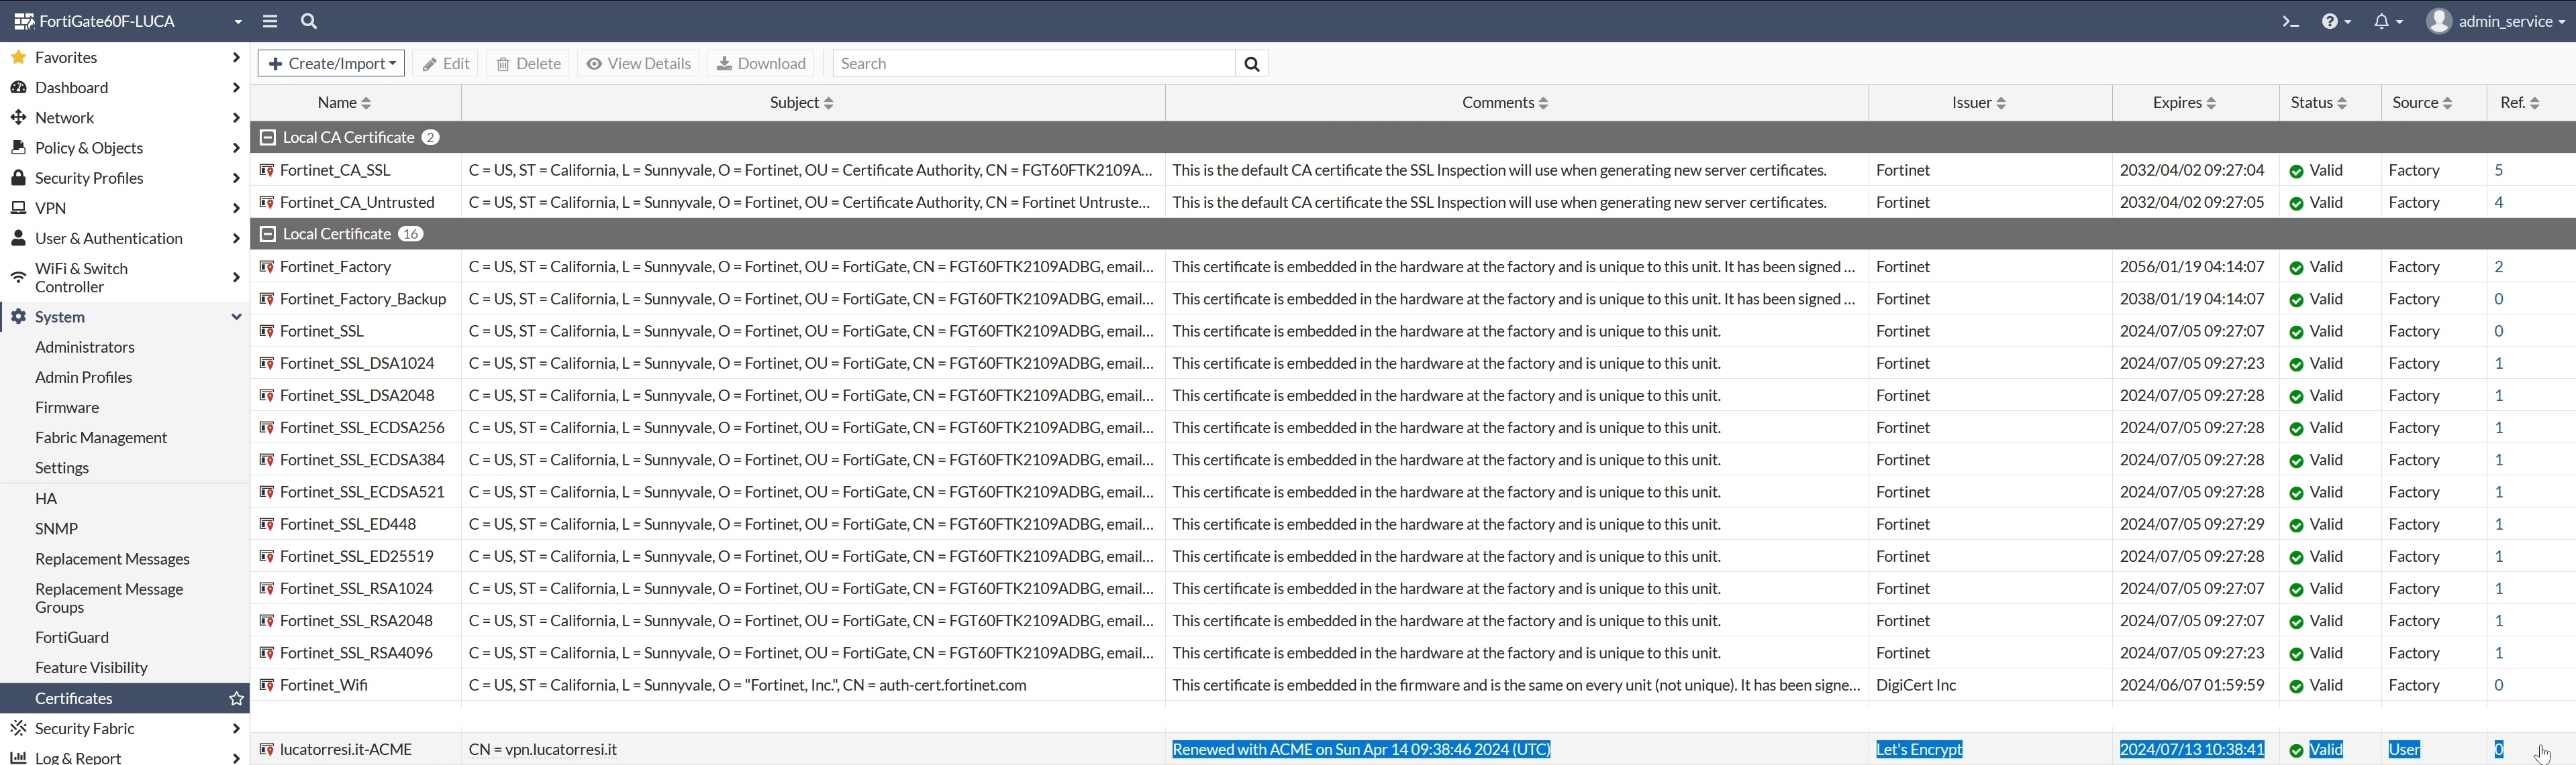Viewport: 2576px width, 765px height.
Task: Collapse the Local CA Certificate group
Action: [267, 137]
